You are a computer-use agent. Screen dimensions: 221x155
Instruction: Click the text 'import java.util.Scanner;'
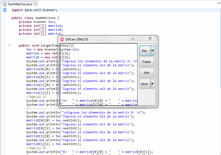pos(34,10)
